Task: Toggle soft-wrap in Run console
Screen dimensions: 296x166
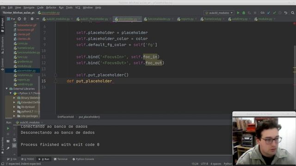Action: tap(14, 140)
